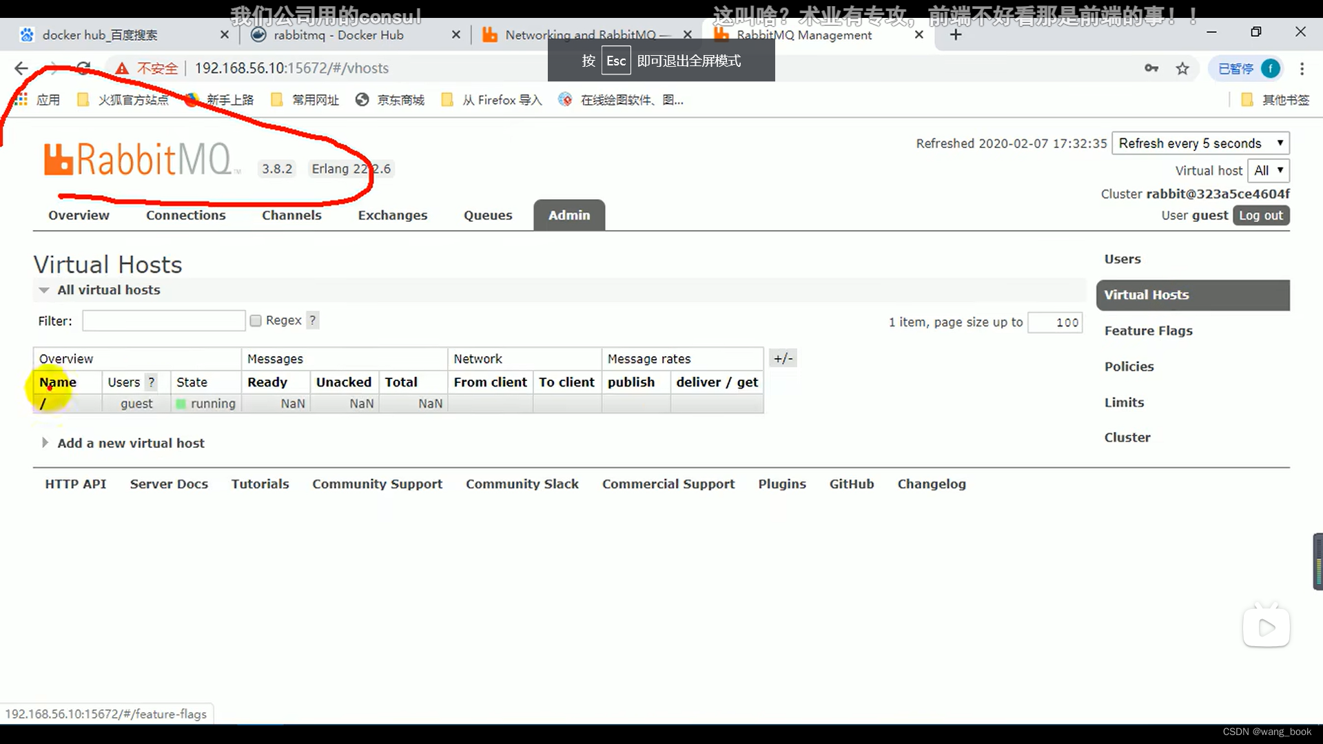The image size is (1323, 744).
Task: Open the Apps grid bookmark icon
Action: point(21,100)
